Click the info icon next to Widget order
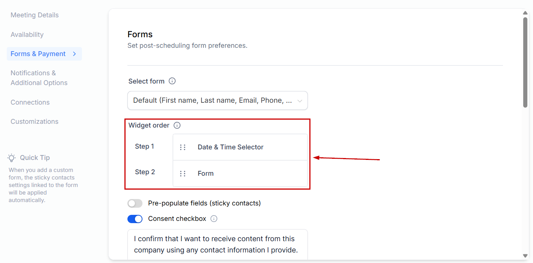Screen dimensions: 533x263 coord(177,125)
